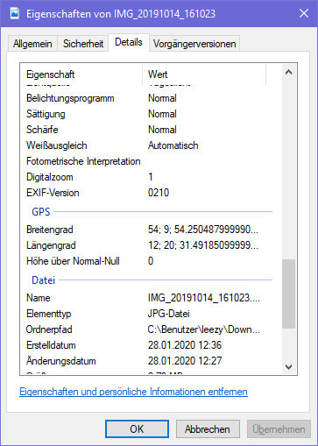
Task: Click link Eigenschaften und persönliche Informationen entfernen
Action: (x=133, y=392)
